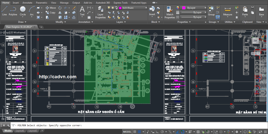Open the Layout1 tab
Screen dimensions: 268x134
point(20,131)
